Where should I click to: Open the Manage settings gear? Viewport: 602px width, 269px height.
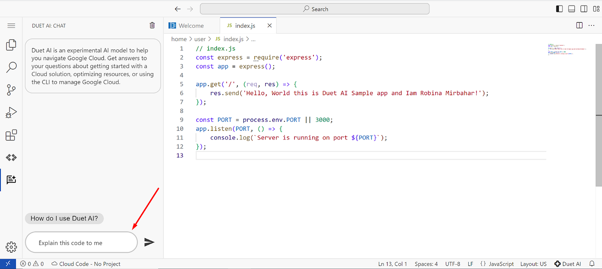11,247
